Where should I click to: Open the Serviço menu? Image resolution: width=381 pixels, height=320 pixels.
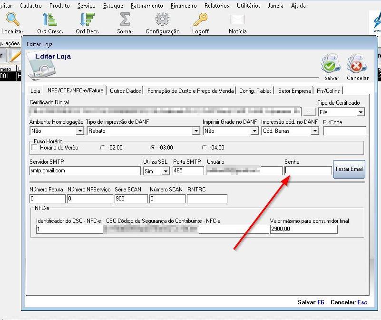coord(86,5)
